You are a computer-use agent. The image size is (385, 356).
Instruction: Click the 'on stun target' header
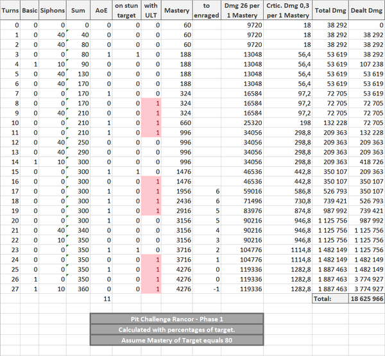pos(126,11)
